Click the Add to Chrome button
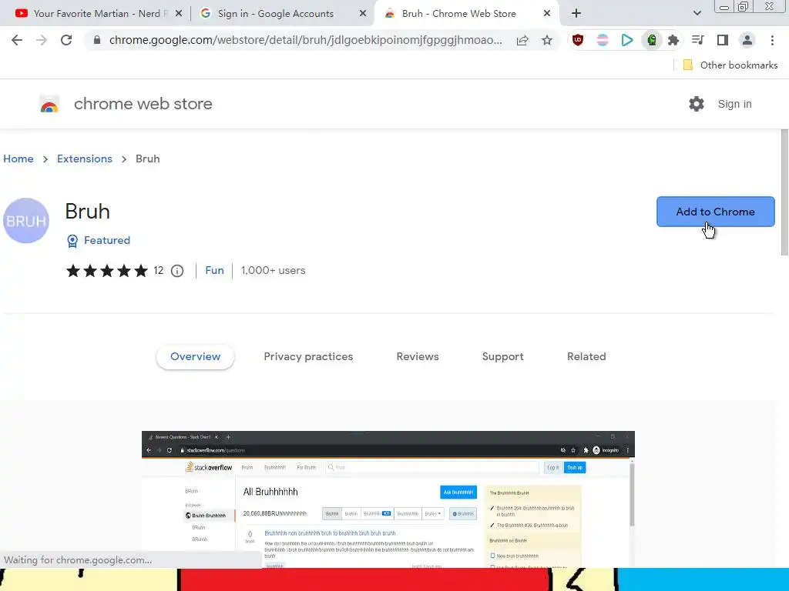 pos(716,212)
